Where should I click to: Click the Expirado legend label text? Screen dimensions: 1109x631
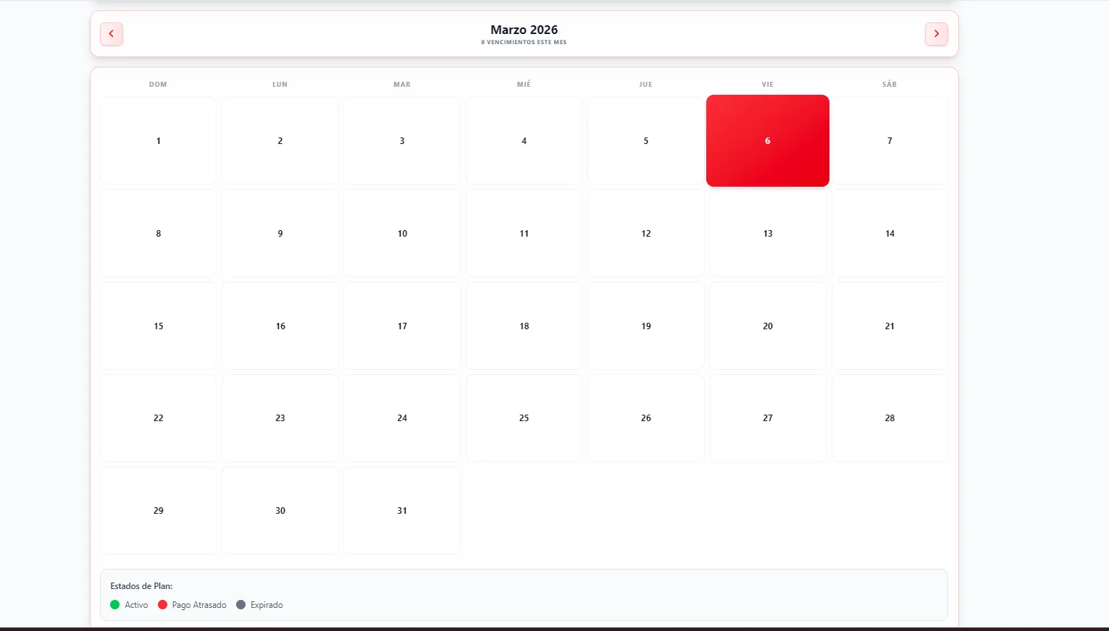(267, 604)
